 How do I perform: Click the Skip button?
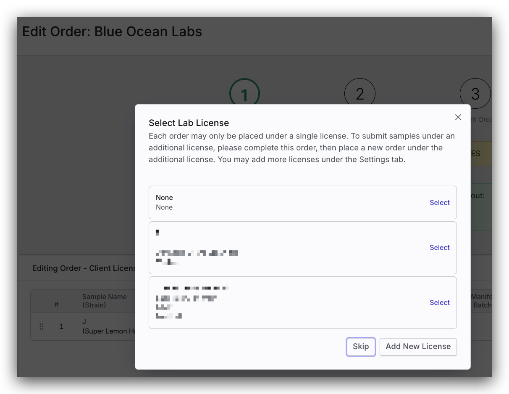coord(361,347)
